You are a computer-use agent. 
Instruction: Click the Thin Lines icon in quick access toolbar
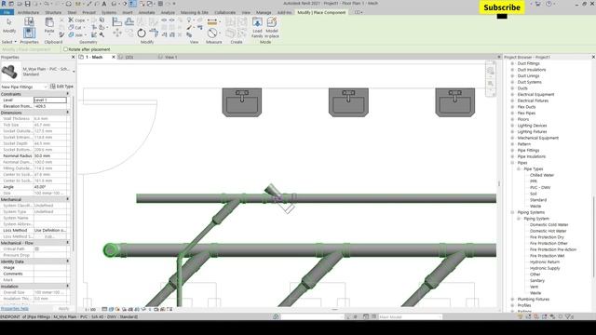point(132,4)
